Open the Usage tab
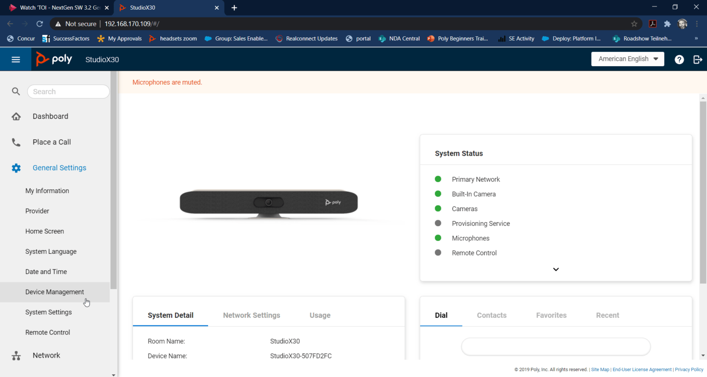Image resolution: width=707 pixels, height=377 pixels. pyautogui.click(x=320, y=315)
